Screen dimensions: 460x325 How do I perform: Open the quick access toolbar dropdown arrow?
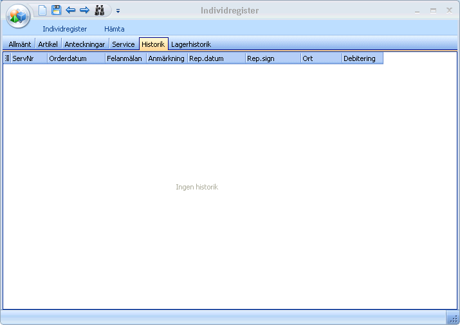118,11
